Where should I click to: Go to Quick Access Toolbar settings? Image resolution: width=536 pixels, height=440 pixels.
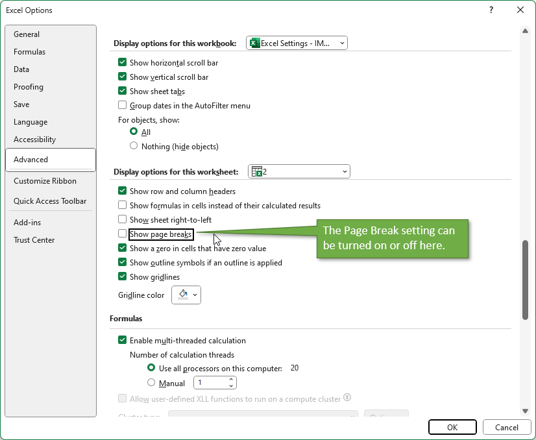pyautogui.click(x=50, y=201)
